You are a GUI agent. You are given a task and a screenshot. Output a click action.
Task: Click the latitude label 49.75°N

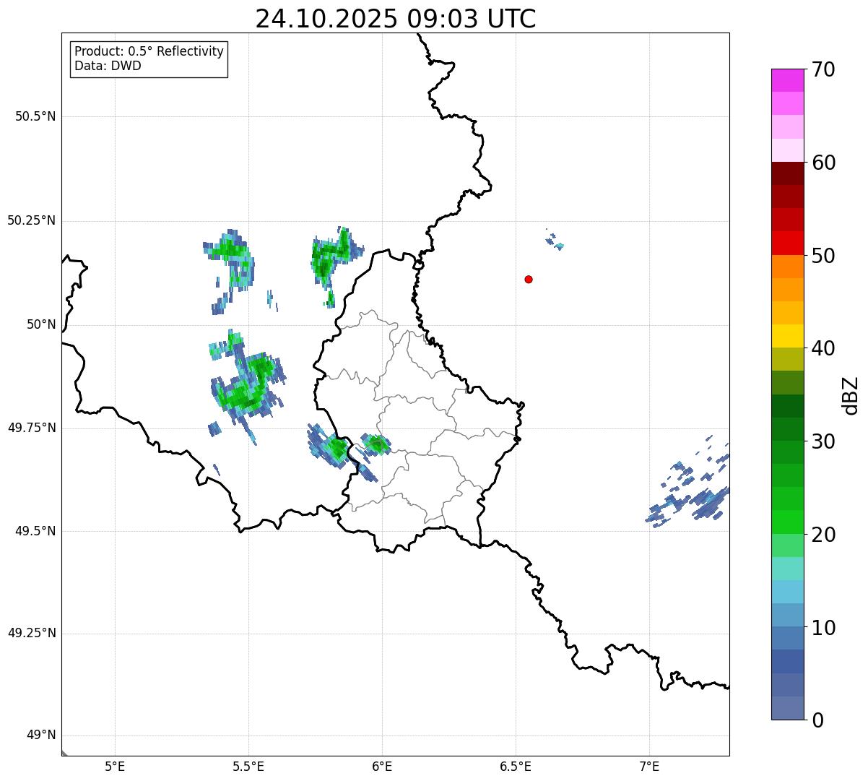[x=31, y=428]
